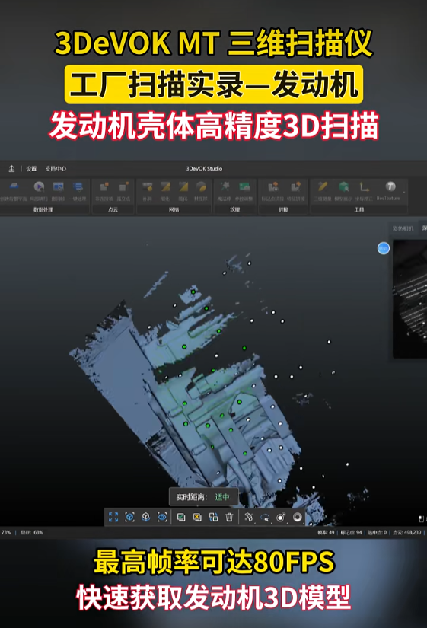Click the 3DeVOK Studio title text
The width and height of the screenshot is (427, 628).
coord(204,169)
